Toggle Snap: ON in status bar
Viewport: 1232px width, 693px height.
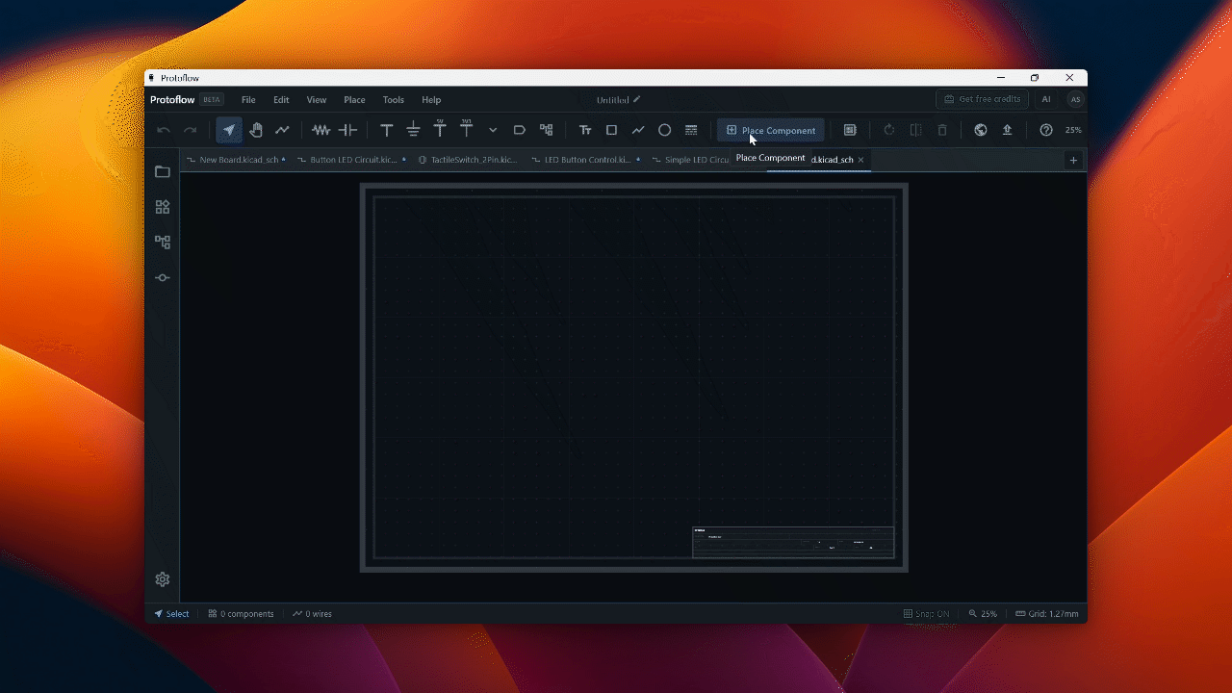click(x=926, y=614)
